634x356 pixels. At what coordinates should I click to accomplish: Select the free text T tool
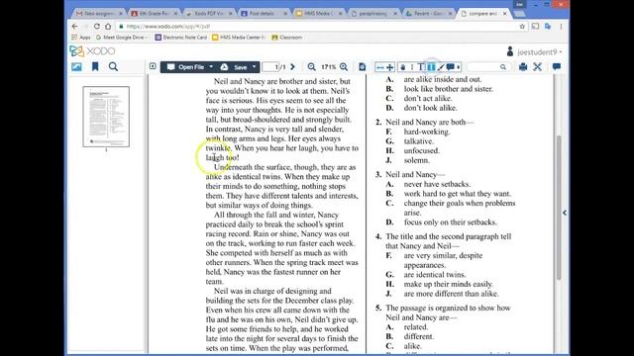tap(421, 67)
